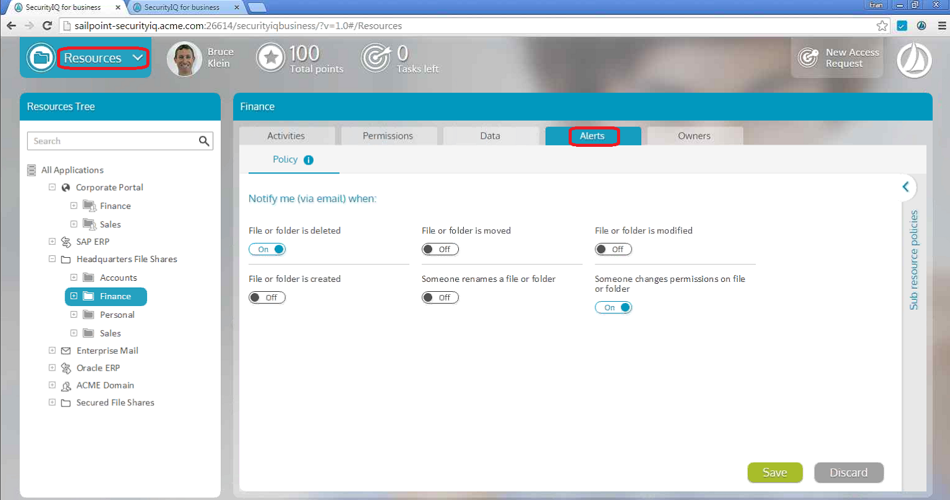This screenshot has width=950, height=500.
Task: Click the browser forward arrow
Action: [29, 25]
